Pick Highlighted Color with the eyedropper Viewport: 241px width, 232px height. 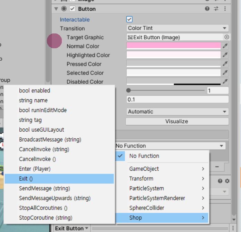pyautogui.click(x=225, y=54)
